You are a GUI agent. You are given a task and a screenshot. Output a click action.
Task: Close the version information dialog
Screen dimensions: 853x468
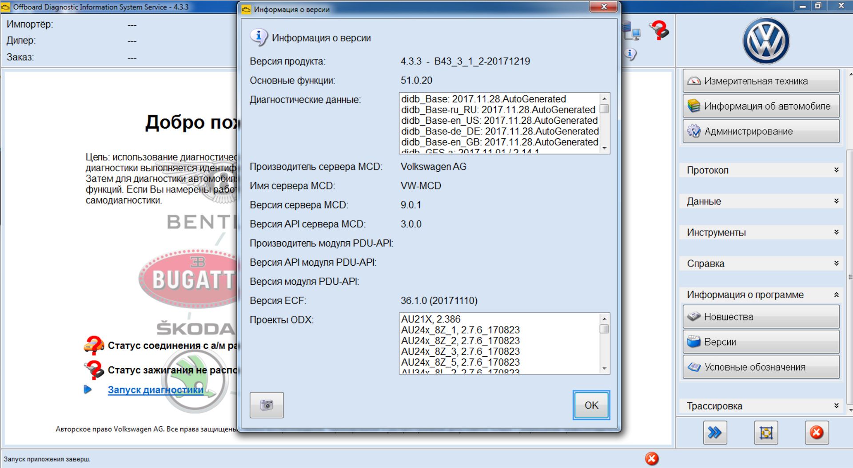pos(604,7)
